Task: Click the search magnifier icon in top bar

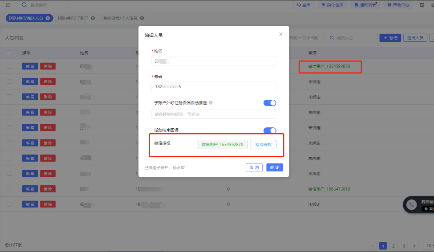Action: [x=24, y=5]
